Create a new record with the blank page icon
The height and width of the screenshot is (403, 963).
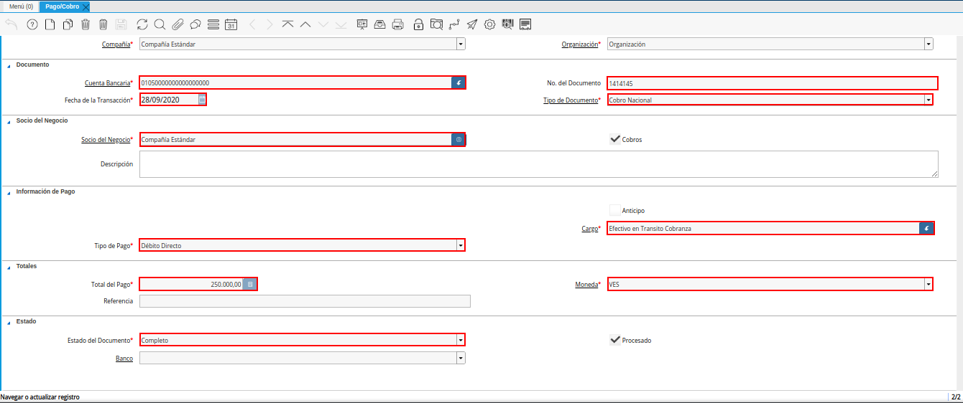pyautogui.click(x=50, y=24)
